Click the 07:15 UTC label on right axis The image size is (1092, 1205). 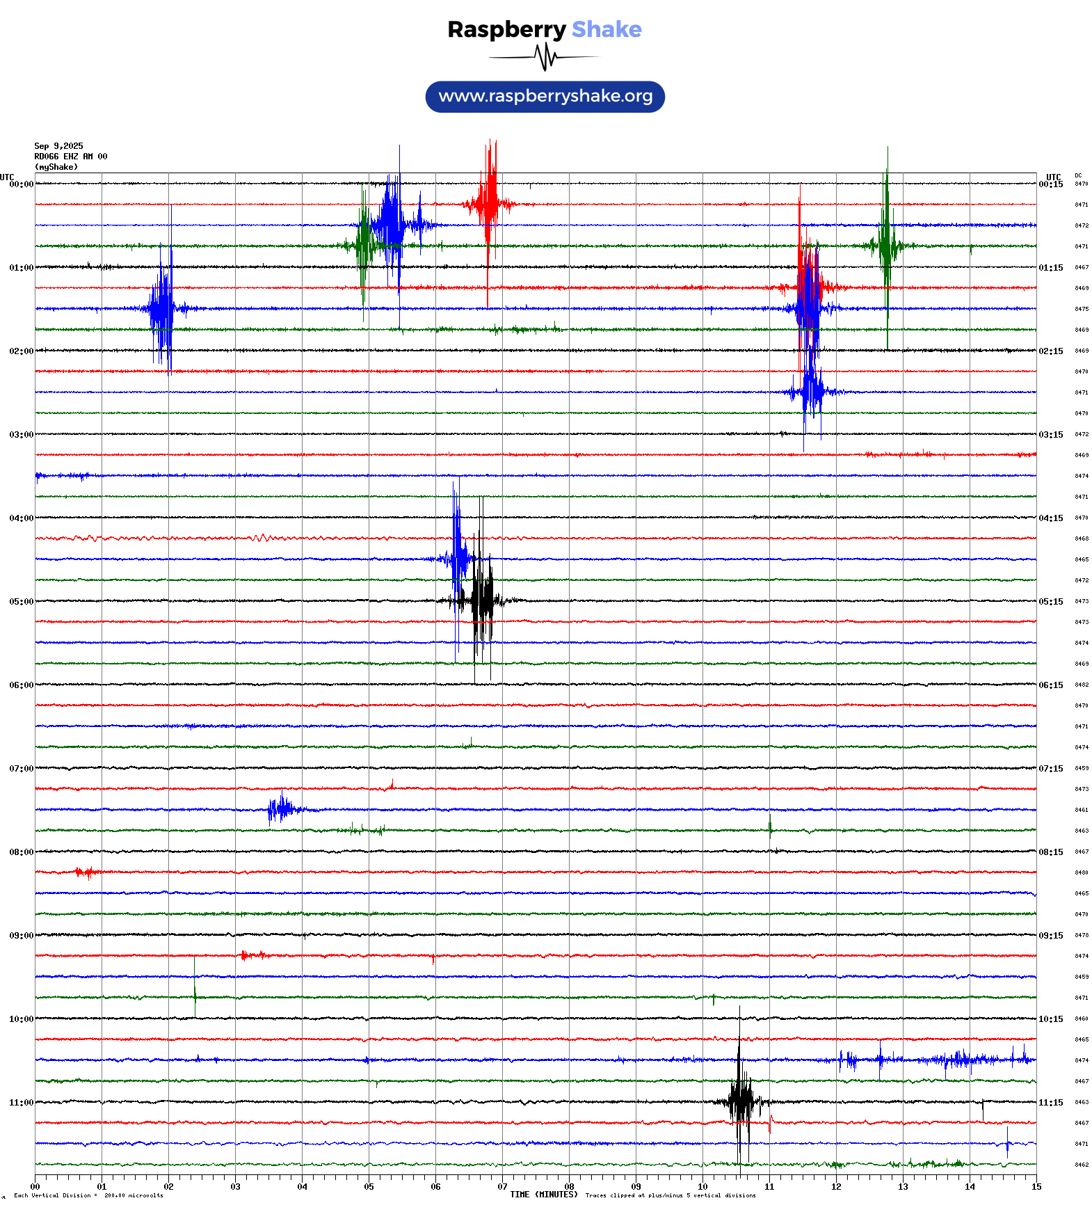point(1050,769)
